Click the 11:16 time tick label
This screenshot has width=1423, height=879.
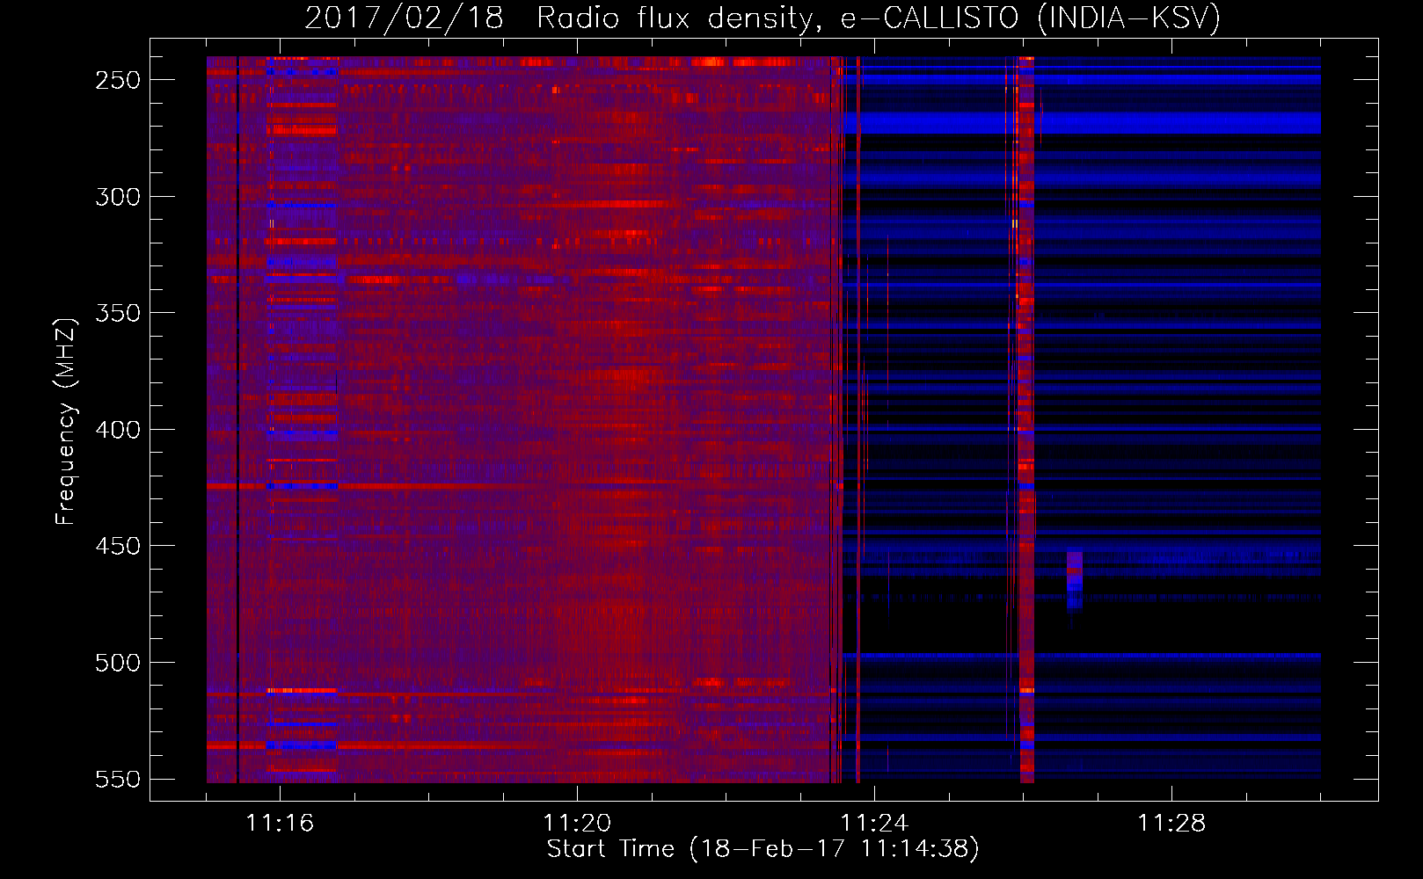[280, 823]
